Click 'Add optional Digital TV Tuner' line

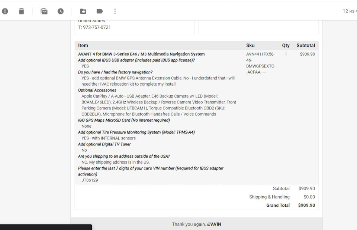click(x=104, y=144)
